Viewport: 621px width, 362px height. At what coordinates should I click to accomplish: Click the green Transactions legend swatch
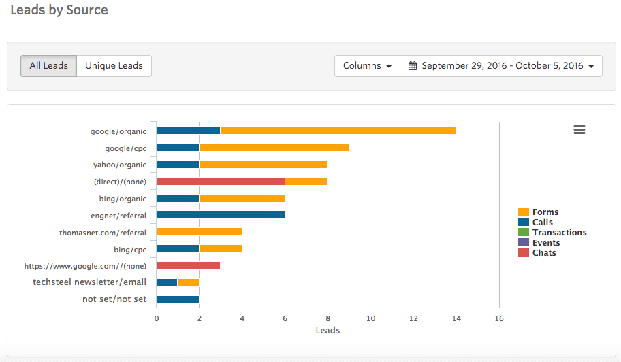524,232
